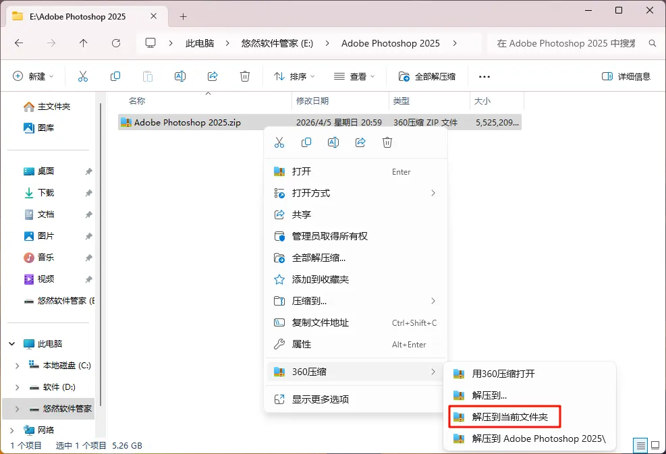The image size is (666, 454).
Task: Open the 压缩到... submenu
Action: coord(356,301)
